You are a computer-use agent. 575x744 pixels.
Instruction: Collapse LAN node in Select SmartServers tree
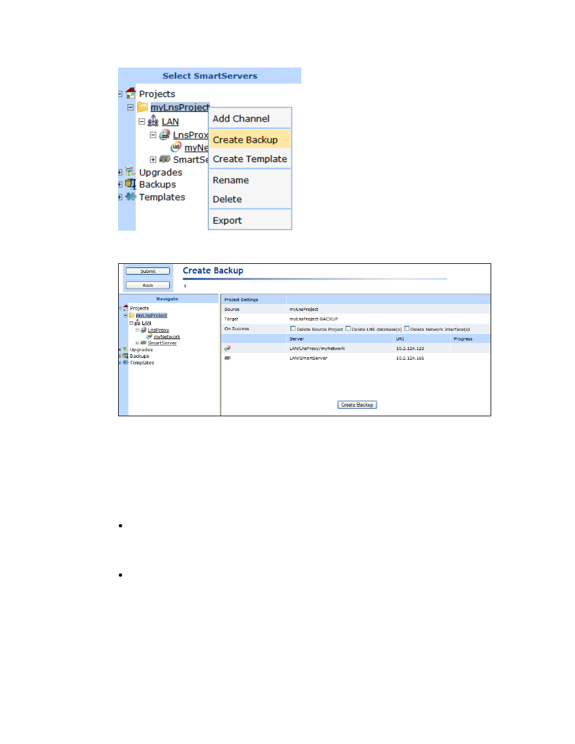[x=142, y=121]
